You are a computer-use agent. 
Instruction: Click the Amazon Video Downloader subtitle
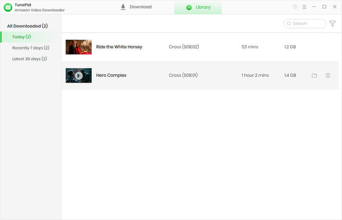click(x=40, y=10)
